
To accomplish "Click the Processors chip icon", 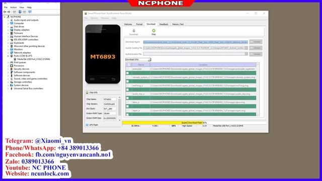I will tap(12, 66).
